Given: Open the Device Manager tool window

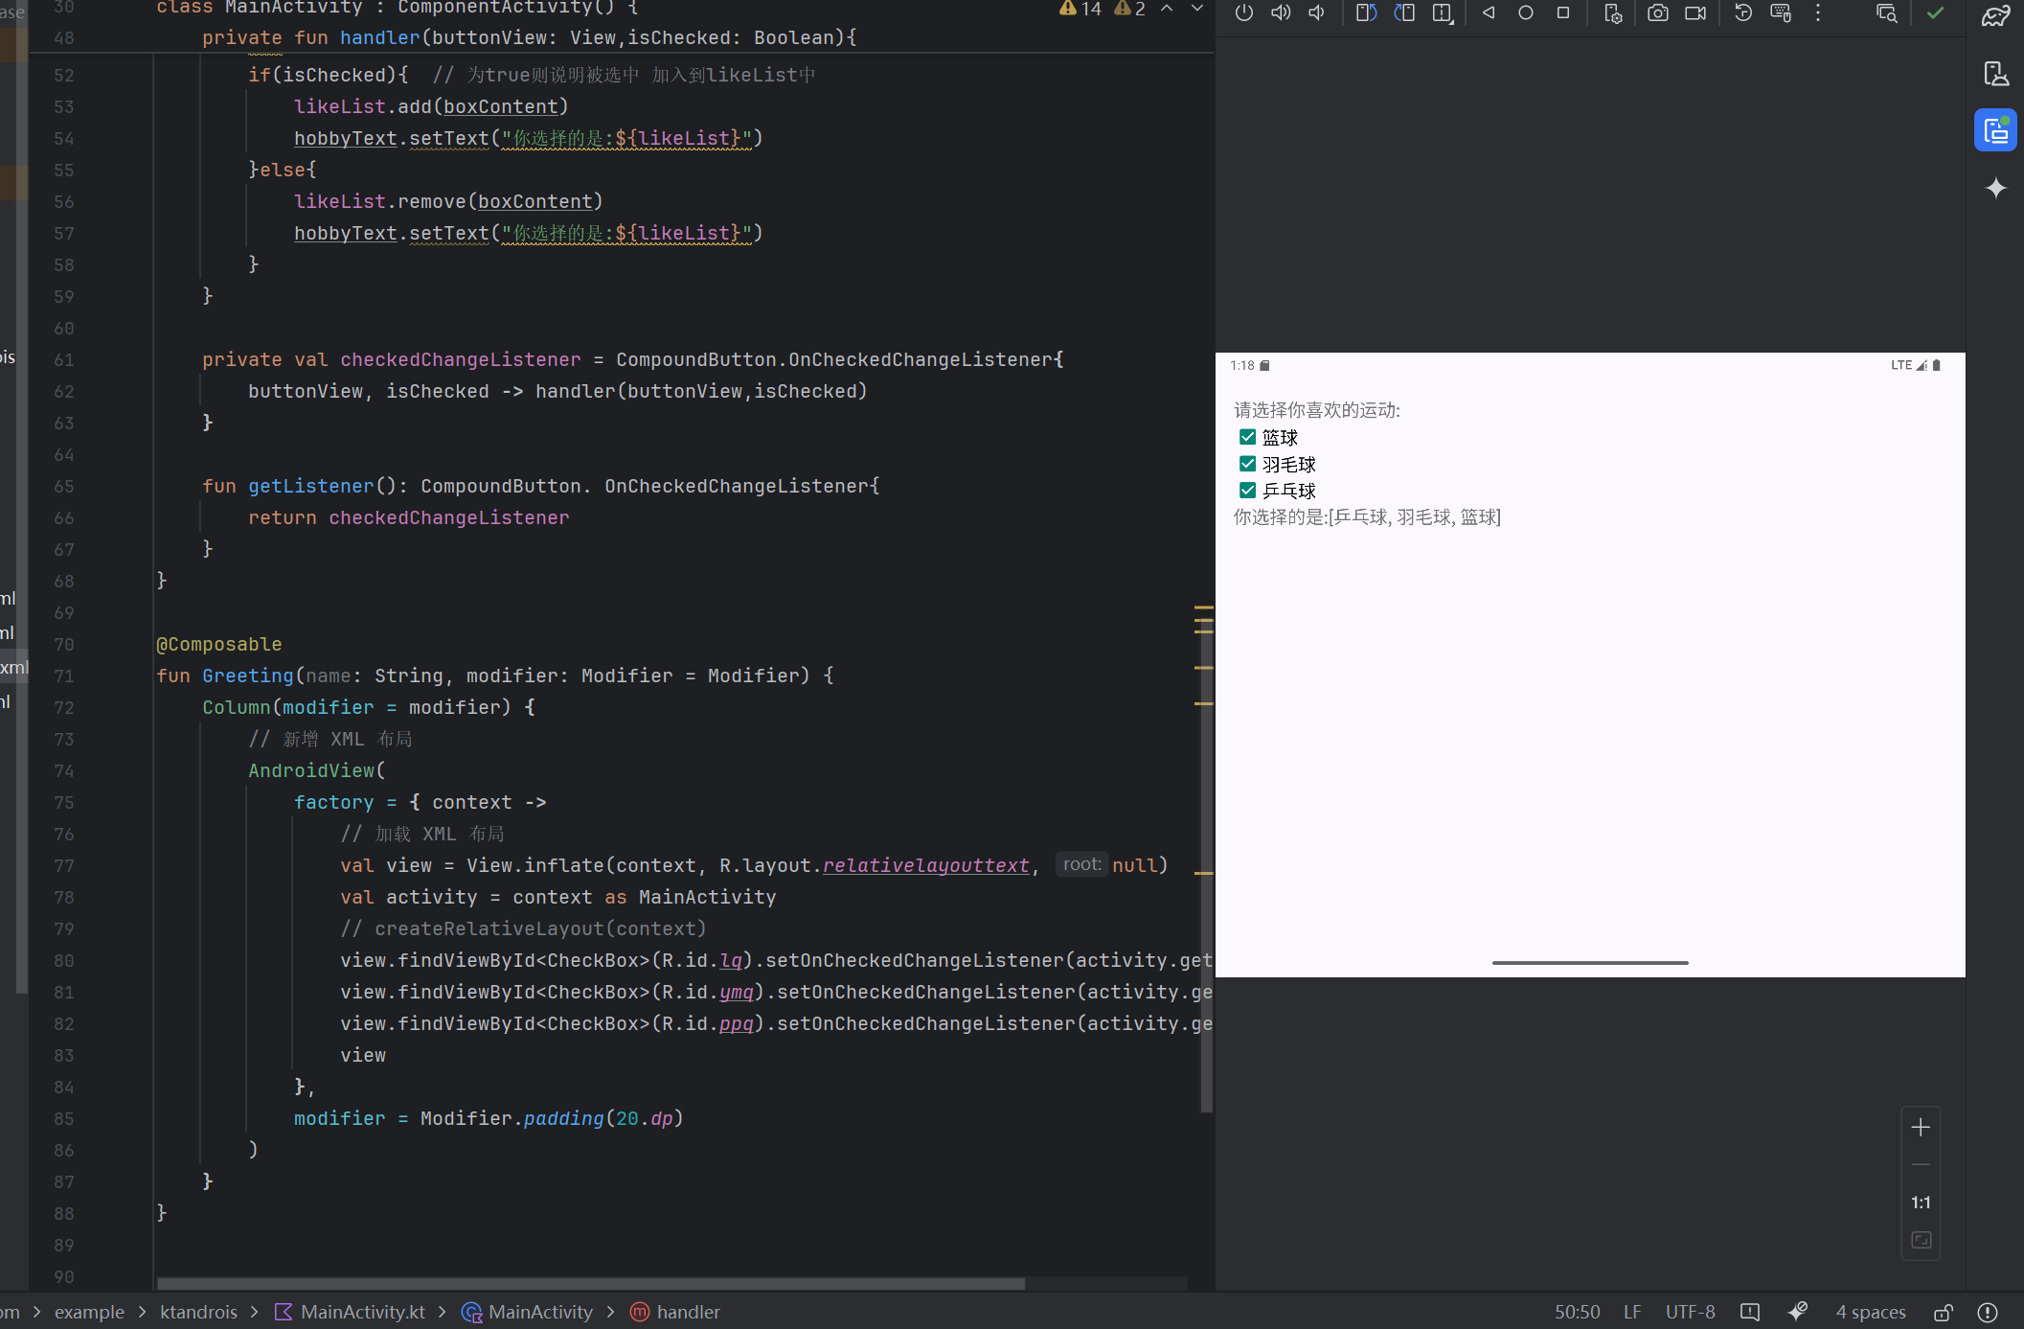Looking at the screenshot, I should pos(1996,74).
